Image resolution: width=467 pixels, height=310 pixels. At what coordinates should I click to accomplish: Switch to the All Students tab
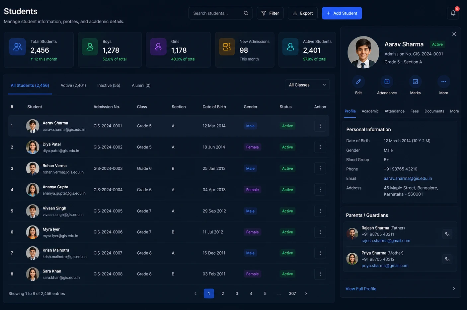pyautogui.click(x=30, y=86)
